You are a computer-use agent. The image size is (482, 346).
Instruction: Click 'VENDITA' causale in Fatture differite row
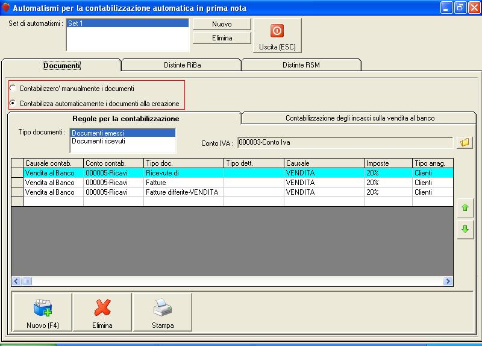coord(324,192)
